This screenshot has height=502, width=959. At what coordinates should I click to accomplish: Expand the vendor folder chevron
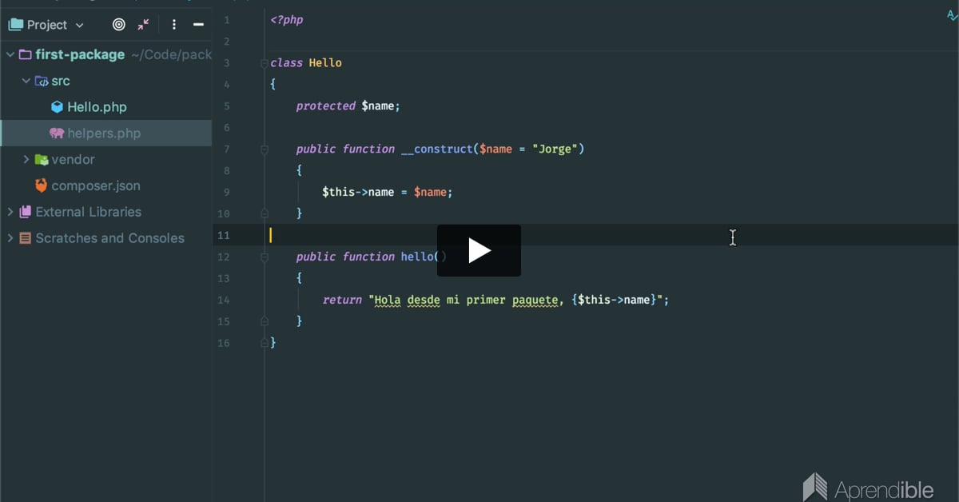pos(26,159)
